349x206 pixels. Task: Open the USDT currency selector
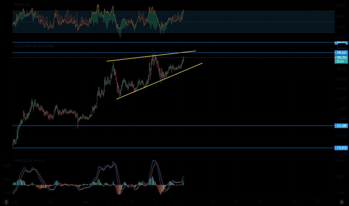click(x=342, y=46)
